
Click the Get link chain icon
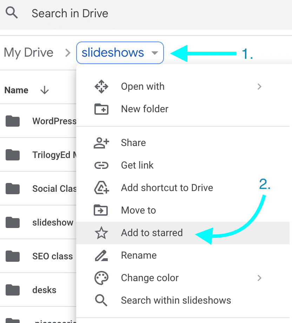(101, 165)
